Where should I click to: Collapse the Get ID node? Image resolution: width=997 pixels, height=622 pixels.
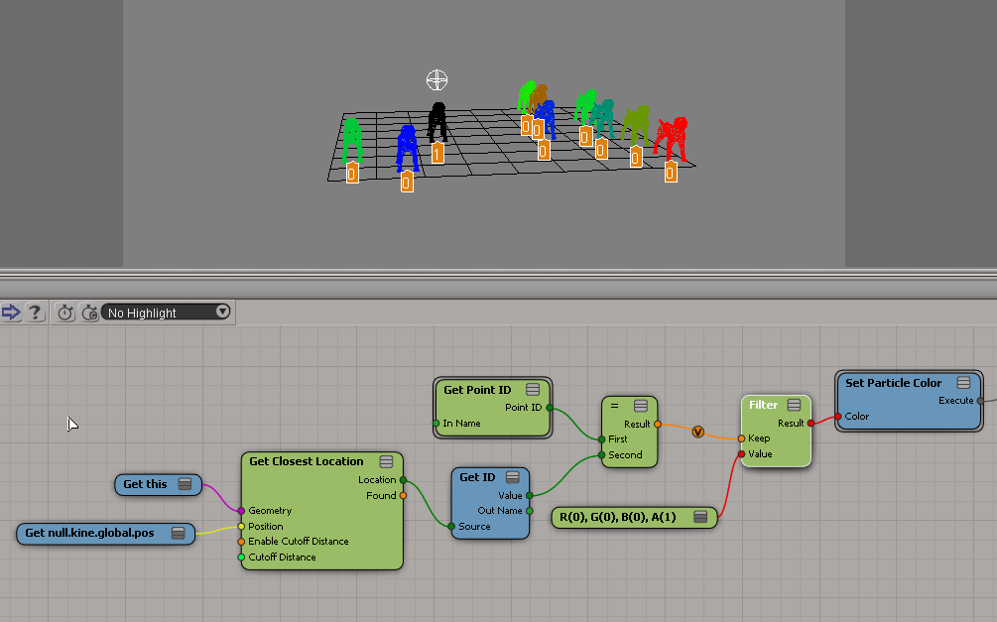[513, 477]
